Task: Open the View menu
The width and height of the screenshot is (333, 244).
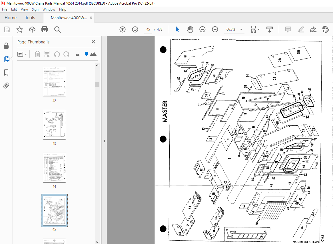Action: (x=24, y=9)
